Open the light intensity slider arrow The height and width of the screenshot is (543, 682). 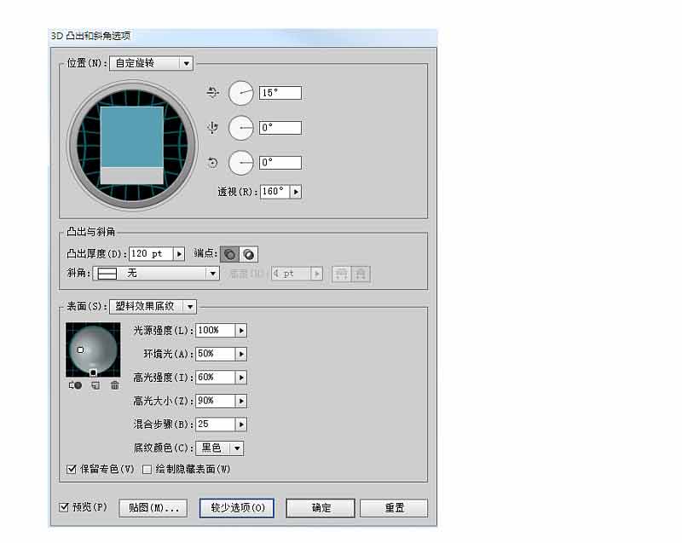[241, 331]
